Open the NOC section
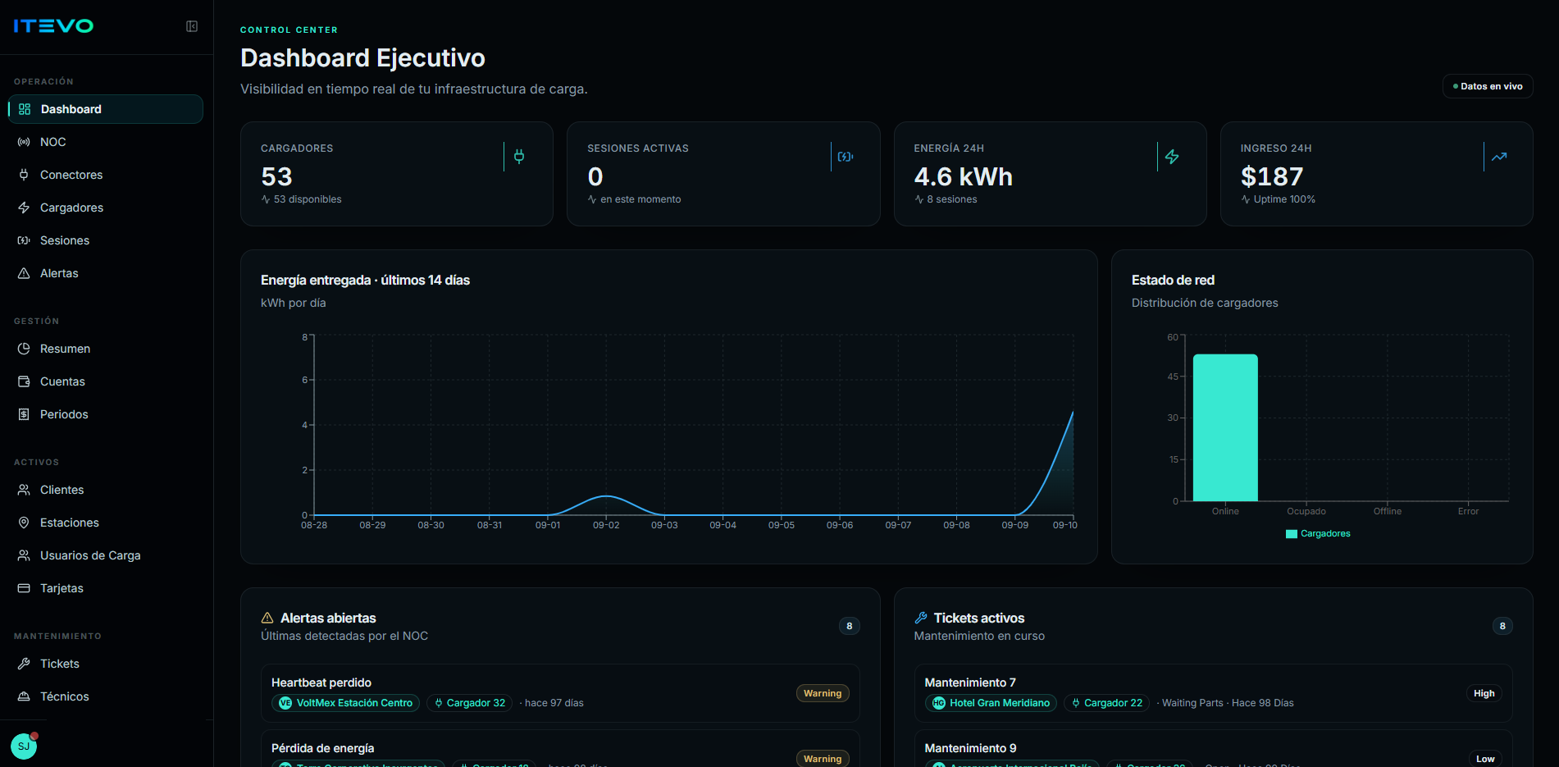Image resolution: width=1559 pixels, height=767 pixels. click(x=106, y=142)
